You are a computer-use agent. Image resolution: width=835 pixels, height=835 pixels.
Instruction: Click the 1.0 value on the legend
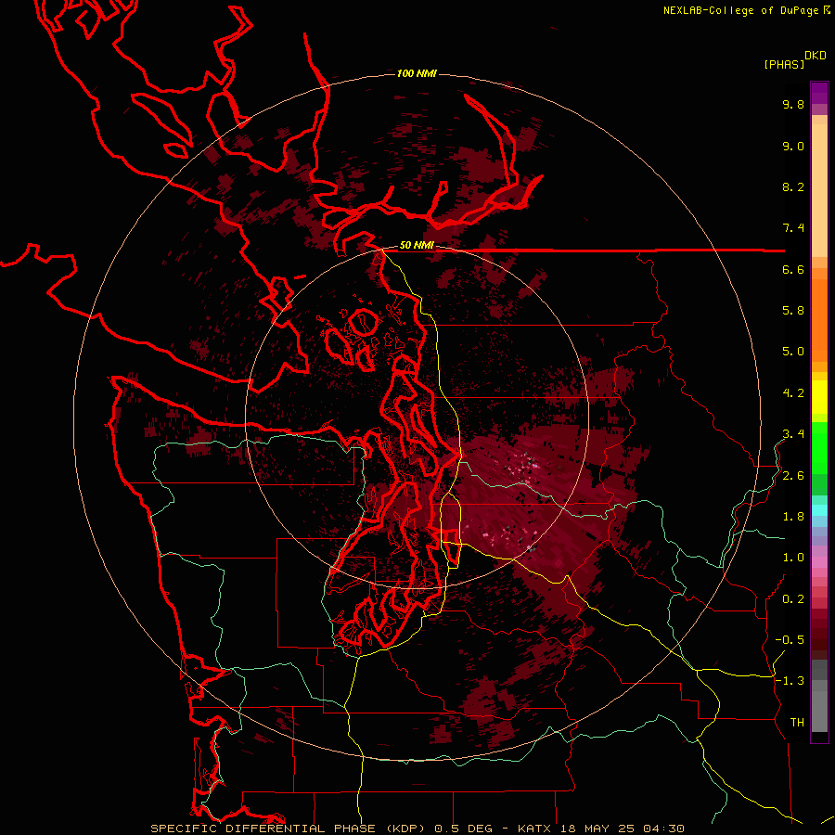tap(793, 558)
